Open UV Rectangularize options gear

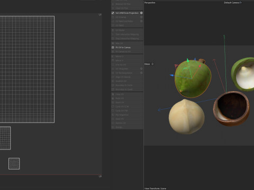pyautogui.click(x=141, y=73)
